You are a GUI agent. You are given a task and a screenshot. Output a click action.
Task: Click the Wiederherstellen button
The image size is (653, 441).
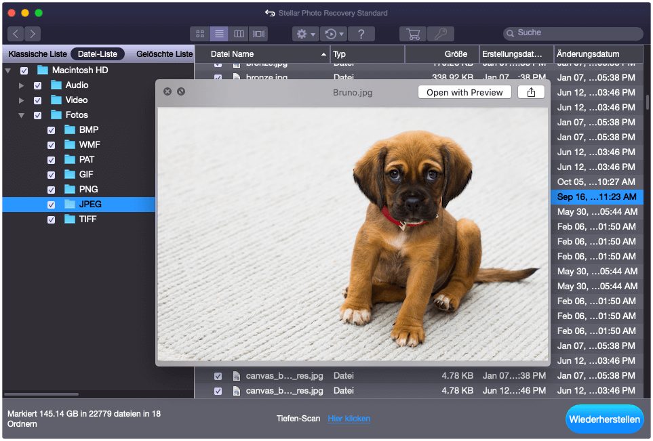click(x=604, y=419)
